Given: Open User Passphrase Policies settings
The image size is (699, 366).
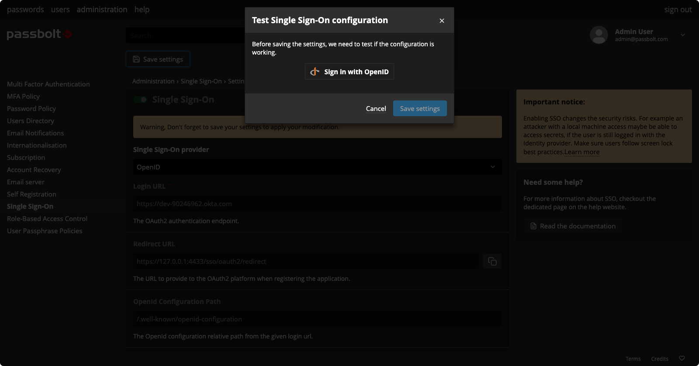Looking at the screenshot, I should point(45,231).
